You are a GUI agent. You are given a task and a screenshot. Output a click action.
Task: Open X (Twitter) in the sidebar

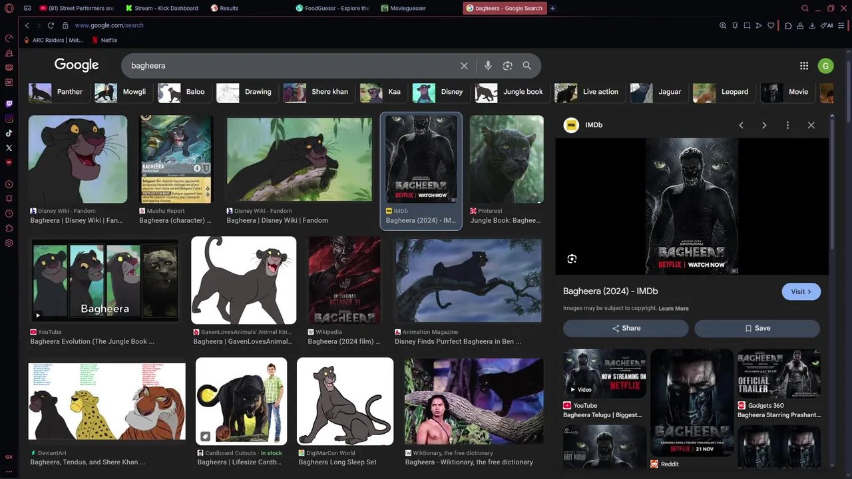tap(9, 148)
